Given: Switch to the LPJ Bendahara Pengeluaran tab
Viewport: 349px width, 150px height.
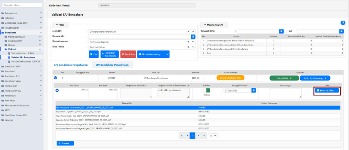Looking at the screenshot, I should (x=71, y=65).
